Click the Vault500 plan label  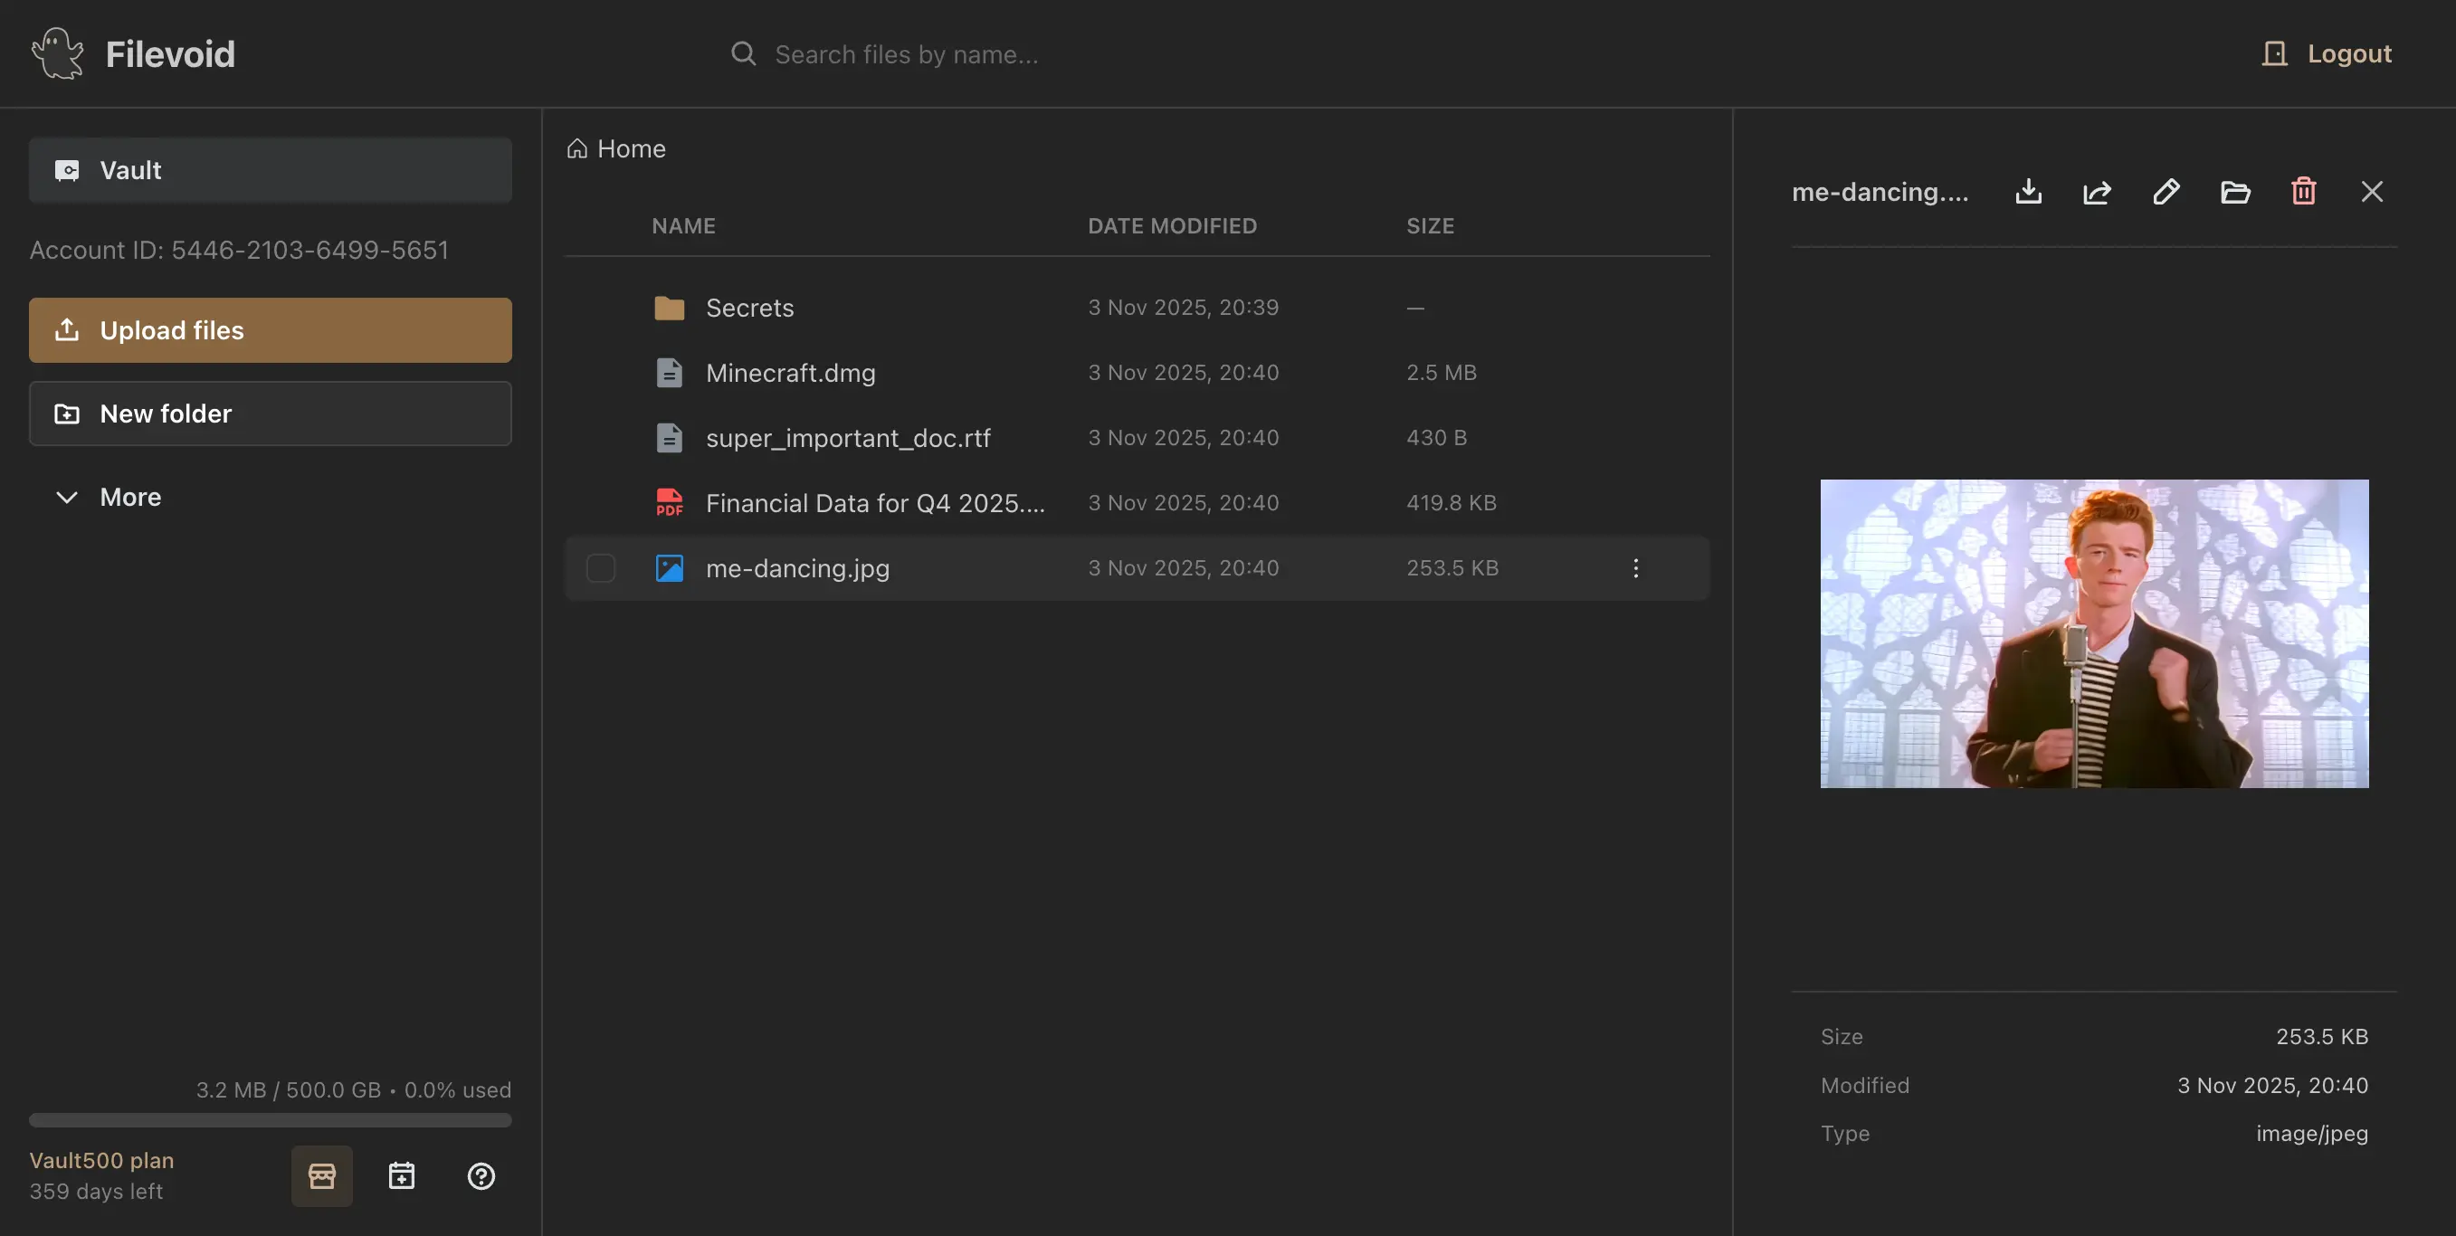(x=102, y=1160)
